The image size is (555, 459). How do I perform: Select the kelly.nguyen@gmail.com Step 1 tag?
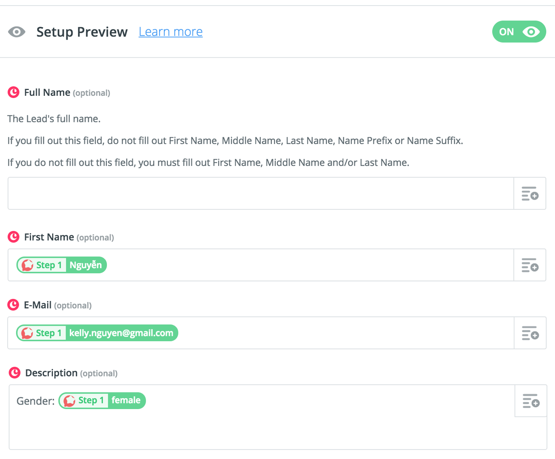(97, 333)
